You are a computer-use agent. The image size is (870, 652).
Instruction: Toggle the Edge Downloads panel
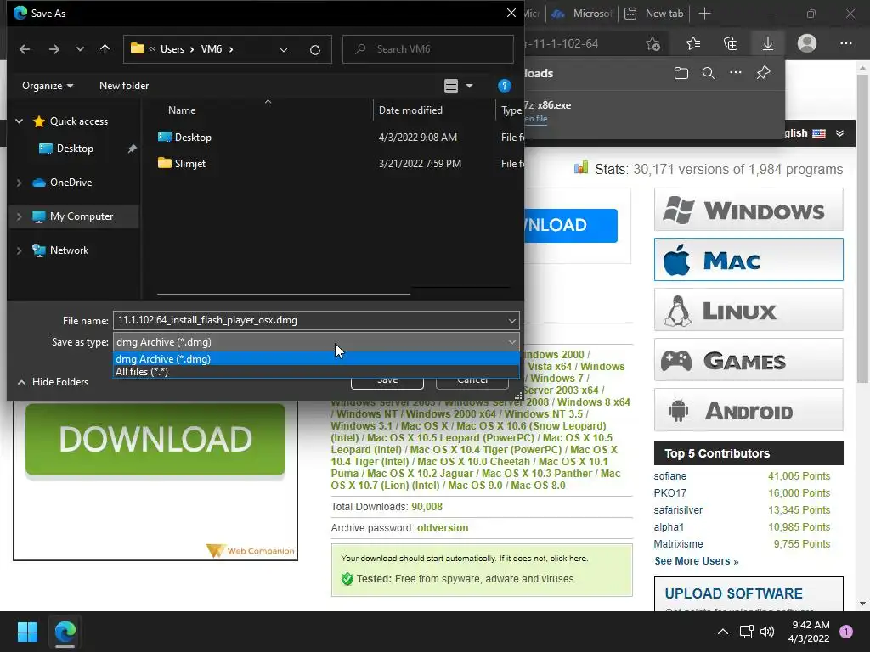coord(768,43)
